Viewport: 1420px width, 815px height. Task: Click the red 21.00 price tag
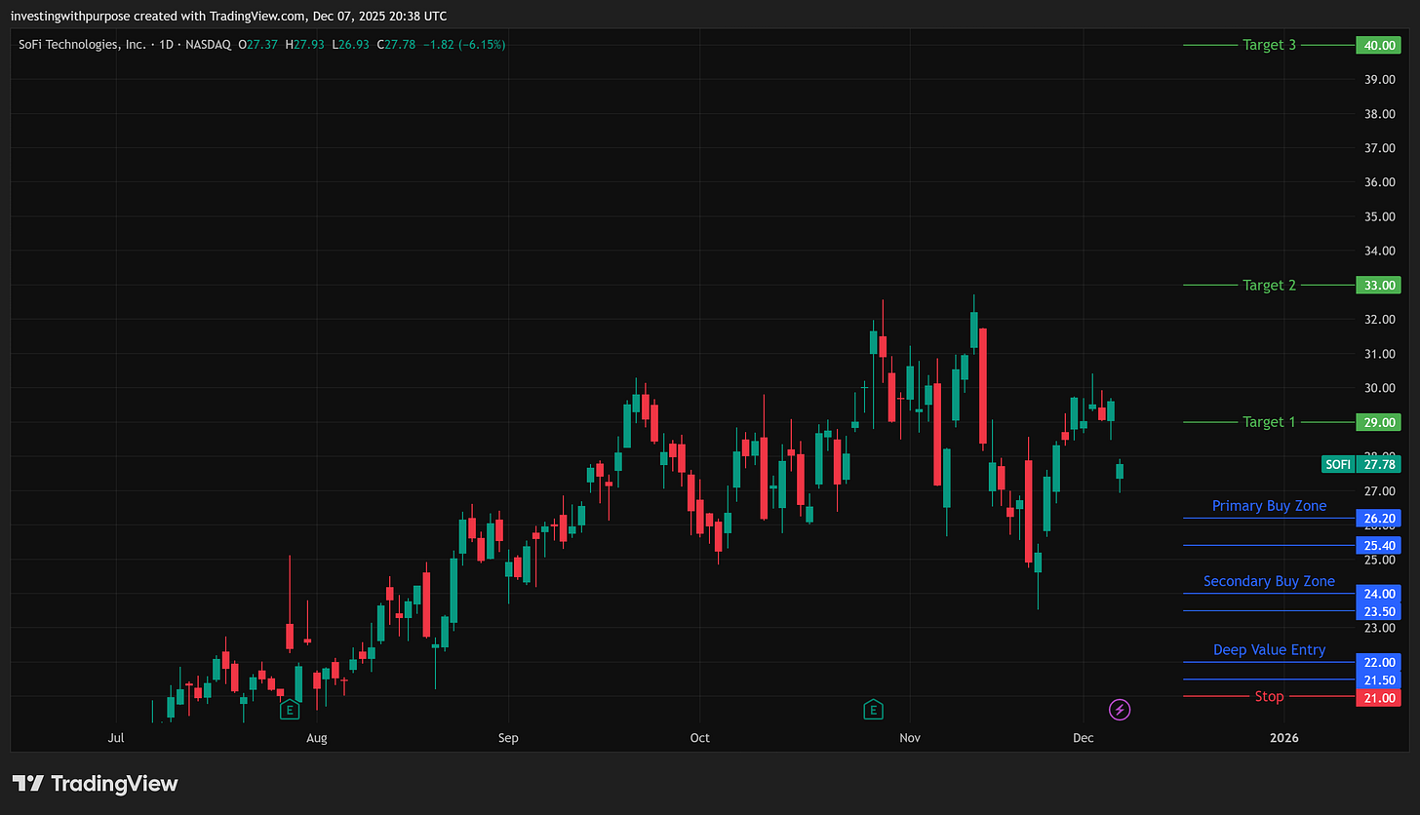tap(1379, 698)
